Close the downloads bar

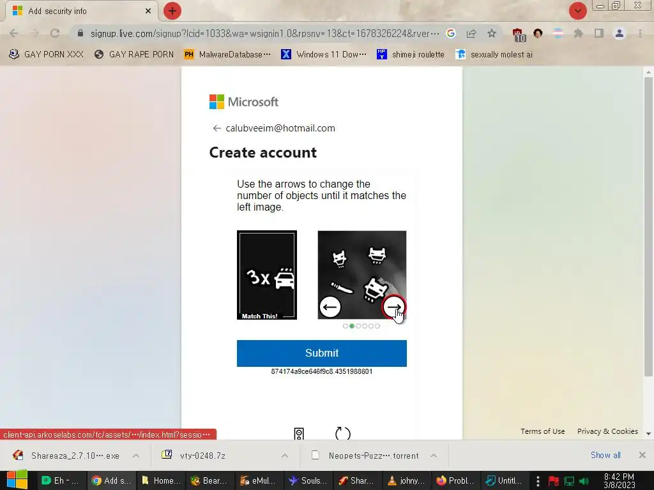click(x=643, y=455)
